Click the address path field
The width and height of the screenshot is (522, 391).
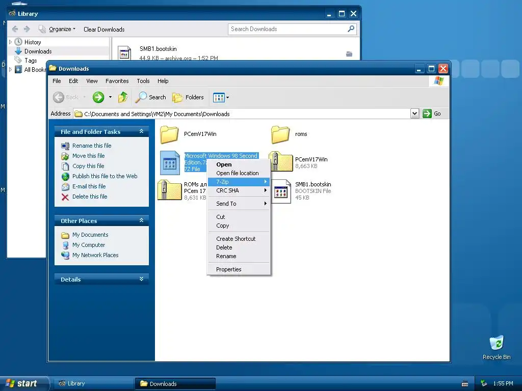coord(242,114)
